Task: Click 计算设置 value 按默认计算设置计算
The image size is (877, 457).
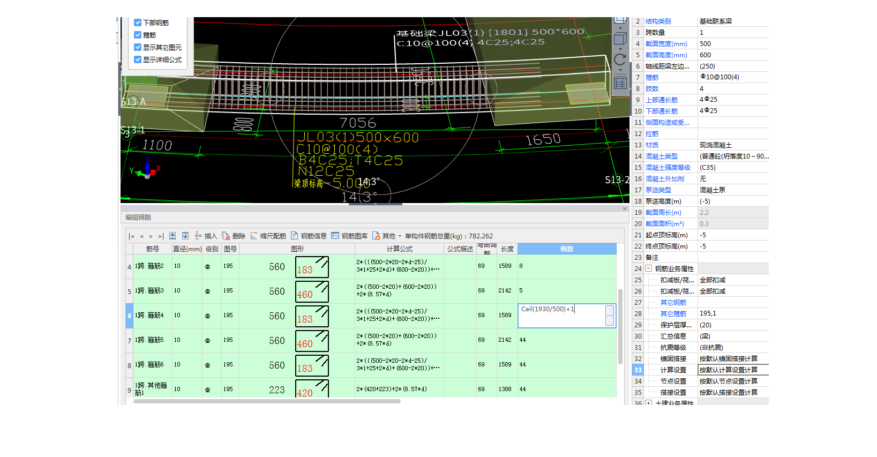Action: click(x=733, y=370)
